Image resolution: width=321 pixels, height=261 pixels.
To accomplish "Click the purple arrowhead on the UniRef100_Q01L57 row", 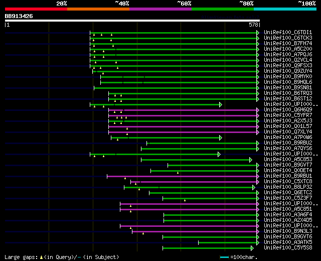I will [x=258, y=127].
